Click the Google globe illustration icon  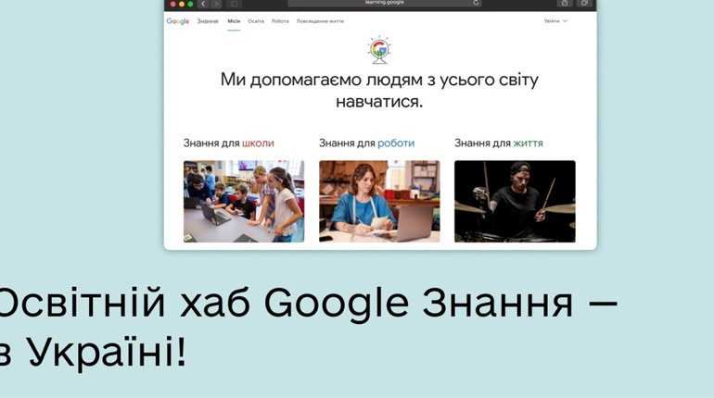pos(379,50)
